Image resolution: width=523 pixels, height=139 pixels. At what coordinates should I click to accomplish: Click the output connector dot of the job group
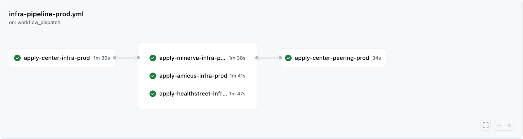[257, 58]
